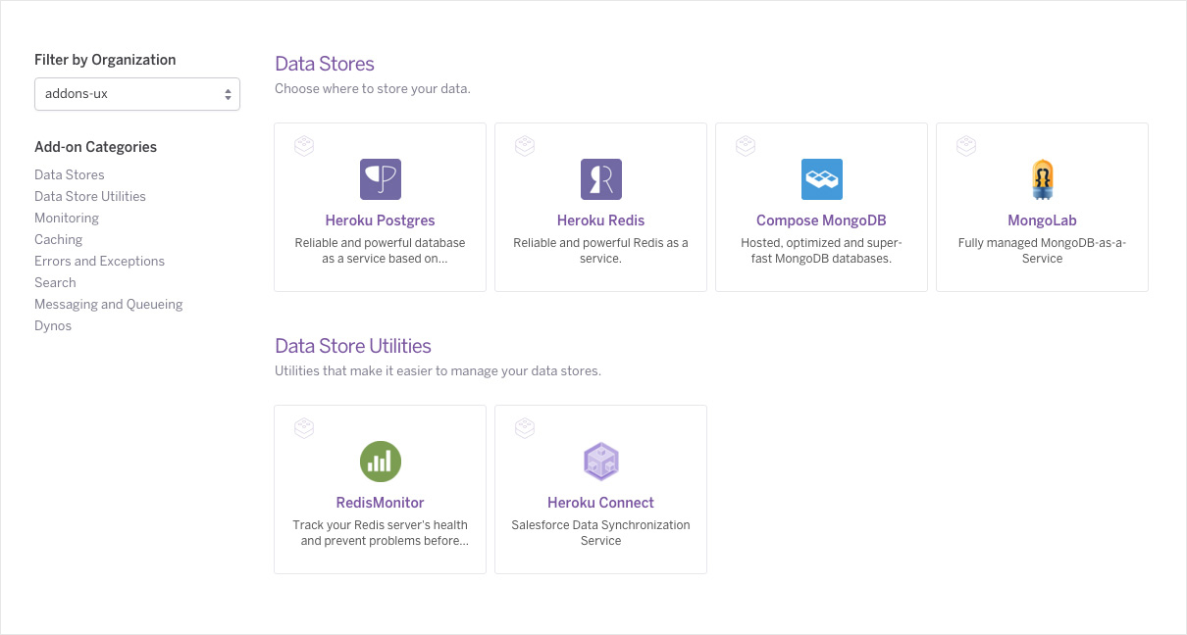Click the Heroku Postgres logo icon
Screen dimensions: 1187x635
pyautogui.click(x=381, y=179)
